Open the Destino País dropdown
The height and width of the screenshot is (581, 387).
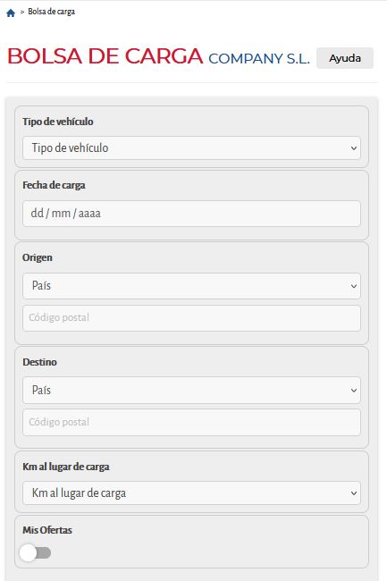pyautogui.click(x=191, y=391)
